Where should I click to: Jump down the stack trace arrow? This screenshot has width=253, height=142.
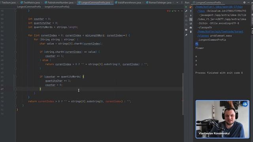coord(191,15)
